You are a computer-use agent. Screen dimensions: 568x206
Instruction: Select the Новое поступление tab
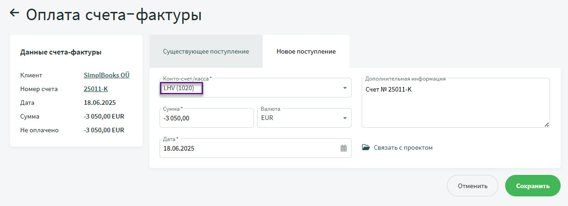[x=306, y=51]
